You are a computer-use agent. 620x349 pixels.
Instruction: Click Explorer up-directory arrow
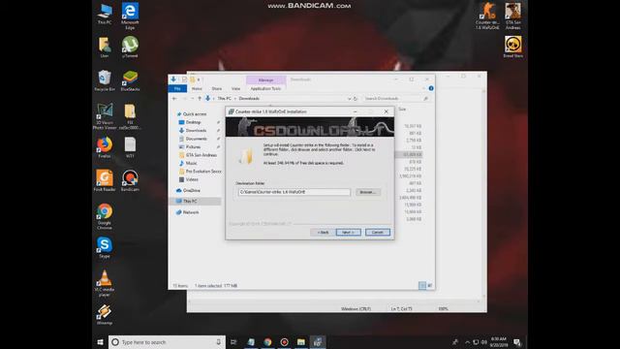[x=200, y=99]
